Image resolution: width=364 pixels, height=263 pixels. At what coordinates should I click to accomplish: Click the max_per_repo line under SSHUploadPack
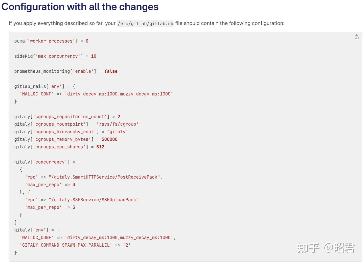(50, 207)
